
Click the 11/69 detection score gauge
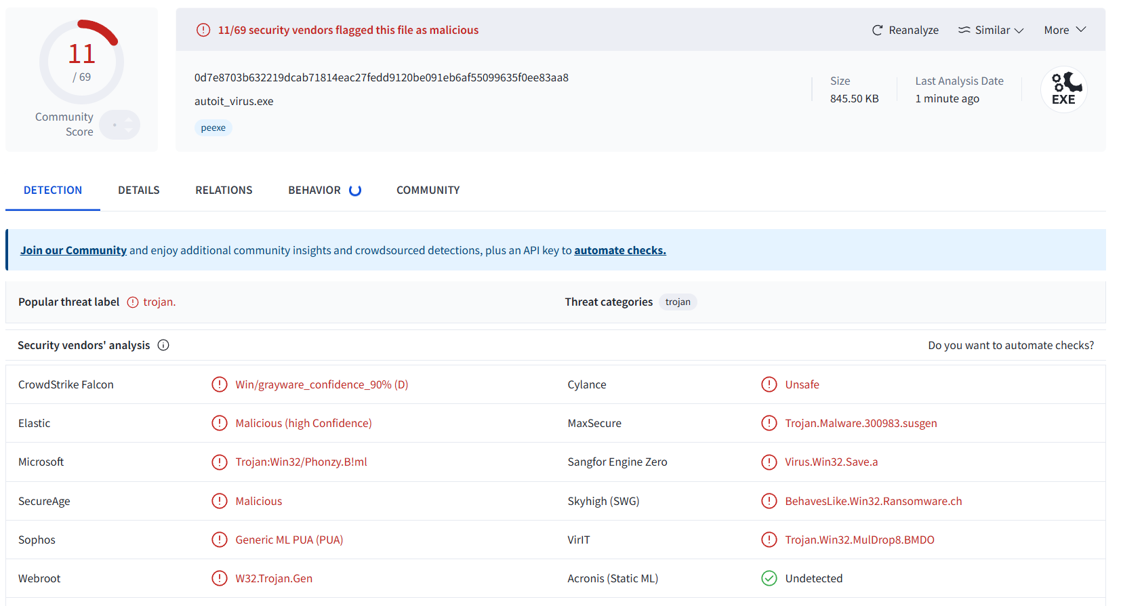81,62
